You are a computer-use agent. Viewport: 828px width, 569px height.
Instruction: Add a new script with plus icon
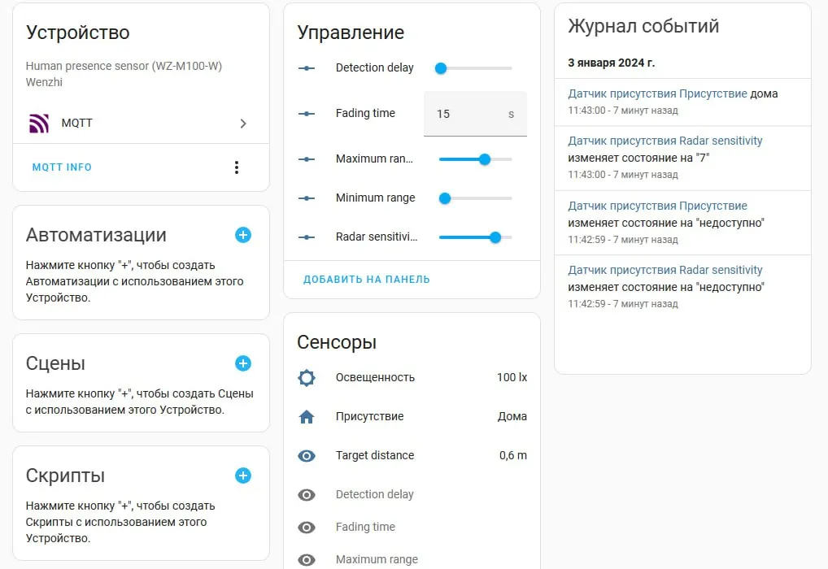click(243, 476)
